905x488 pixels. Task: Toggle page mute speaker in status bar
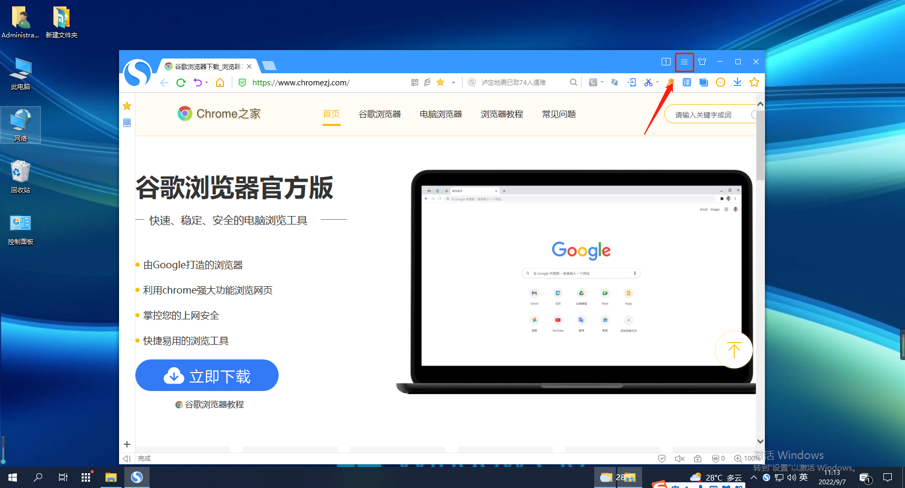click(x=680, y=458)
